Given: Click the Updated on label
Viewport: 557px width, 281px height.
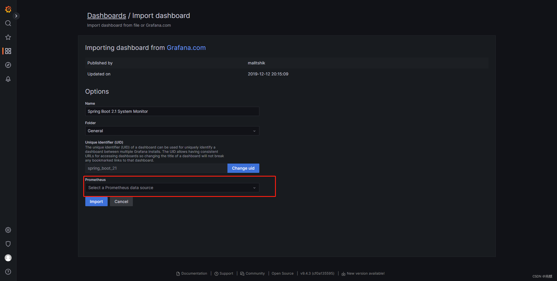Looking at the screenshot, I should tap(99, 74).
